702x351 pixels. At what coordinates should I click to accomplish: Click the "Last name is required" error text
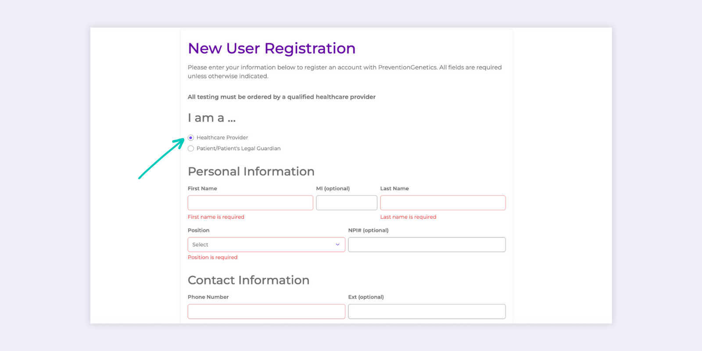point(408,217)
